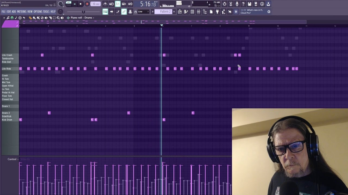
Task: Activate the Zoom magnifier tool
Action: 58,18
